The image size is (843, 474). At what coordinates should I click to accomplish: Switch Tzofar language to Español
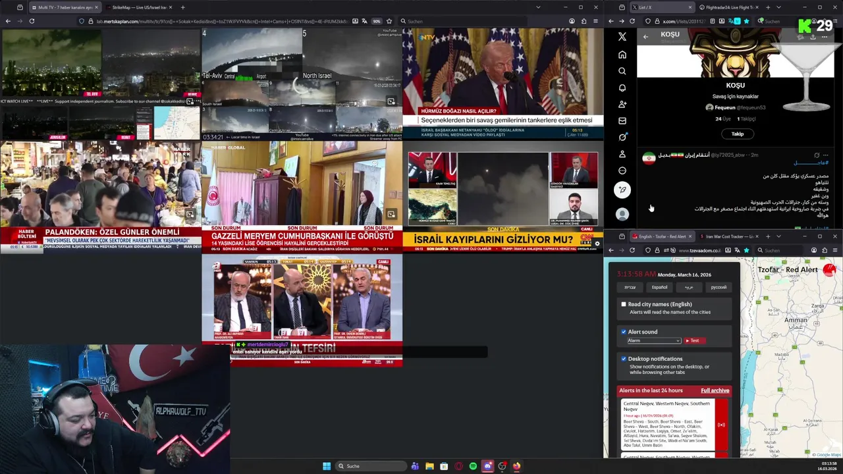coord(659,287)
